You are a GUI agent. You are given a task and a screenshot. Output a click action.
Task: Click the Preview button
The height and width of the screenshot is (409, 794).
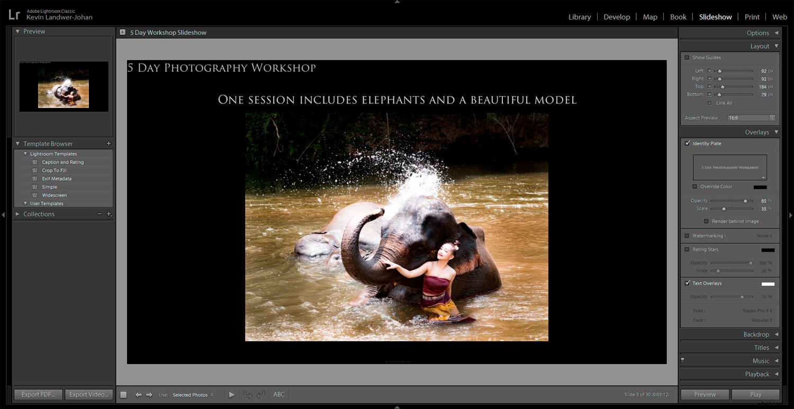click(x=705, y=394)
